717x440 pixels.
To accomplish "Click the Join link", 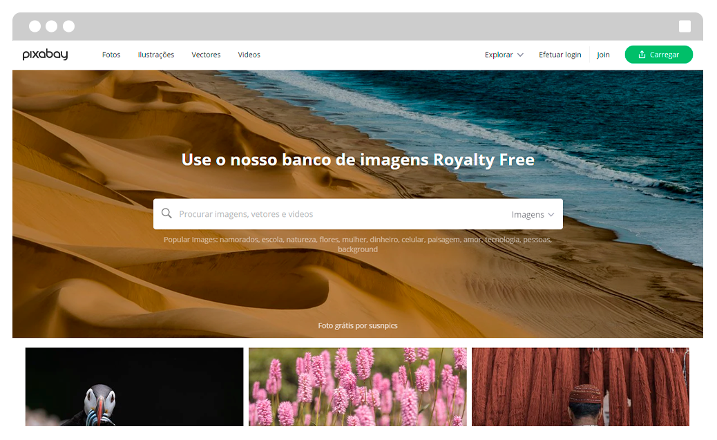I will (603, 55).
